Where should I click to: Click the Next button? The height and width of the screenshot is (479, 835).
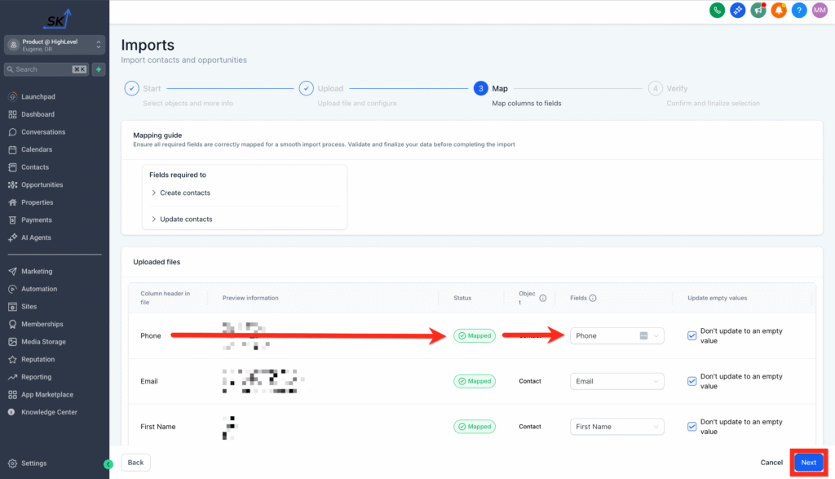pos(808,463)
